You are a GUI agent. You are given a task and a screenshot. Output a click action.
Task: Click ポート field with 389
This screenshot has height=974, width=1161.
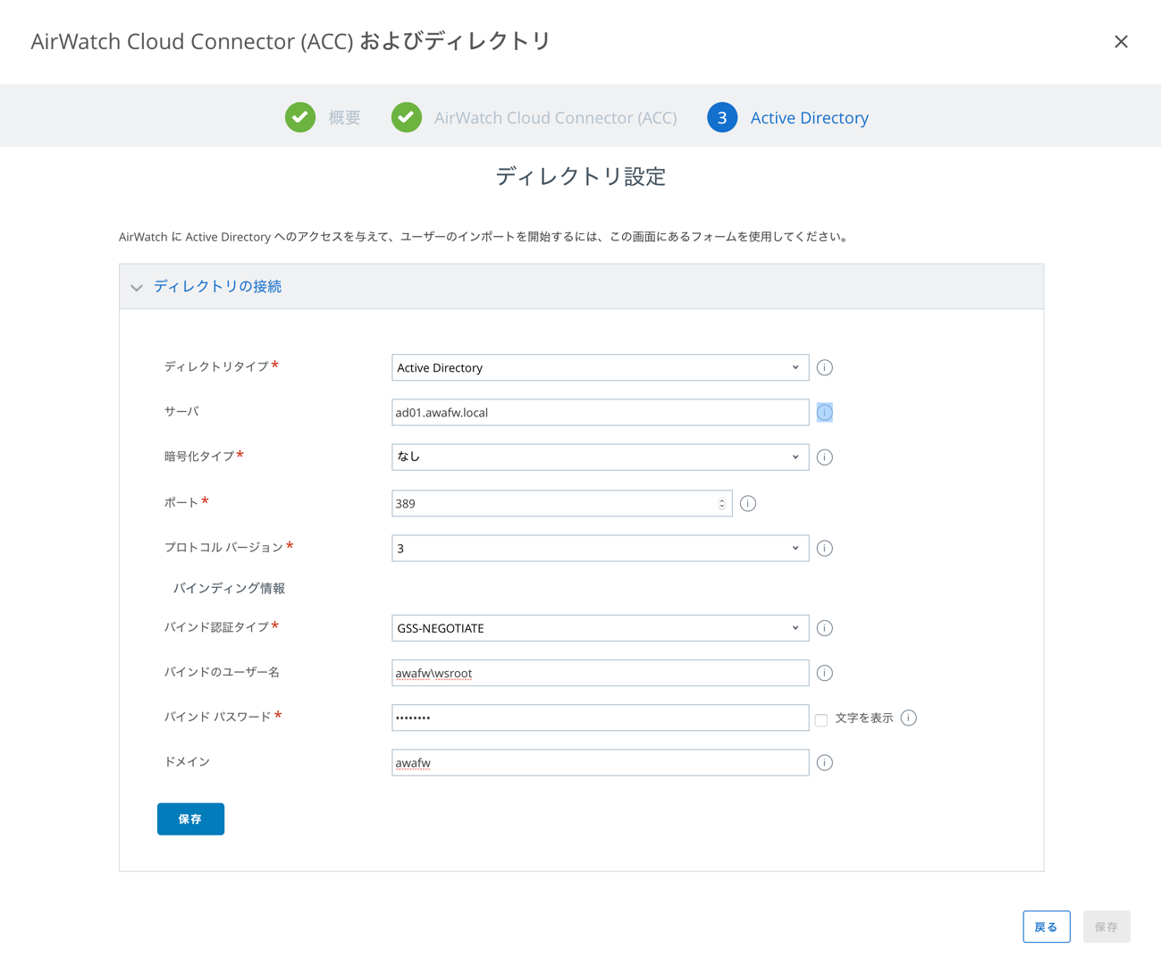(x=562, y=503)
